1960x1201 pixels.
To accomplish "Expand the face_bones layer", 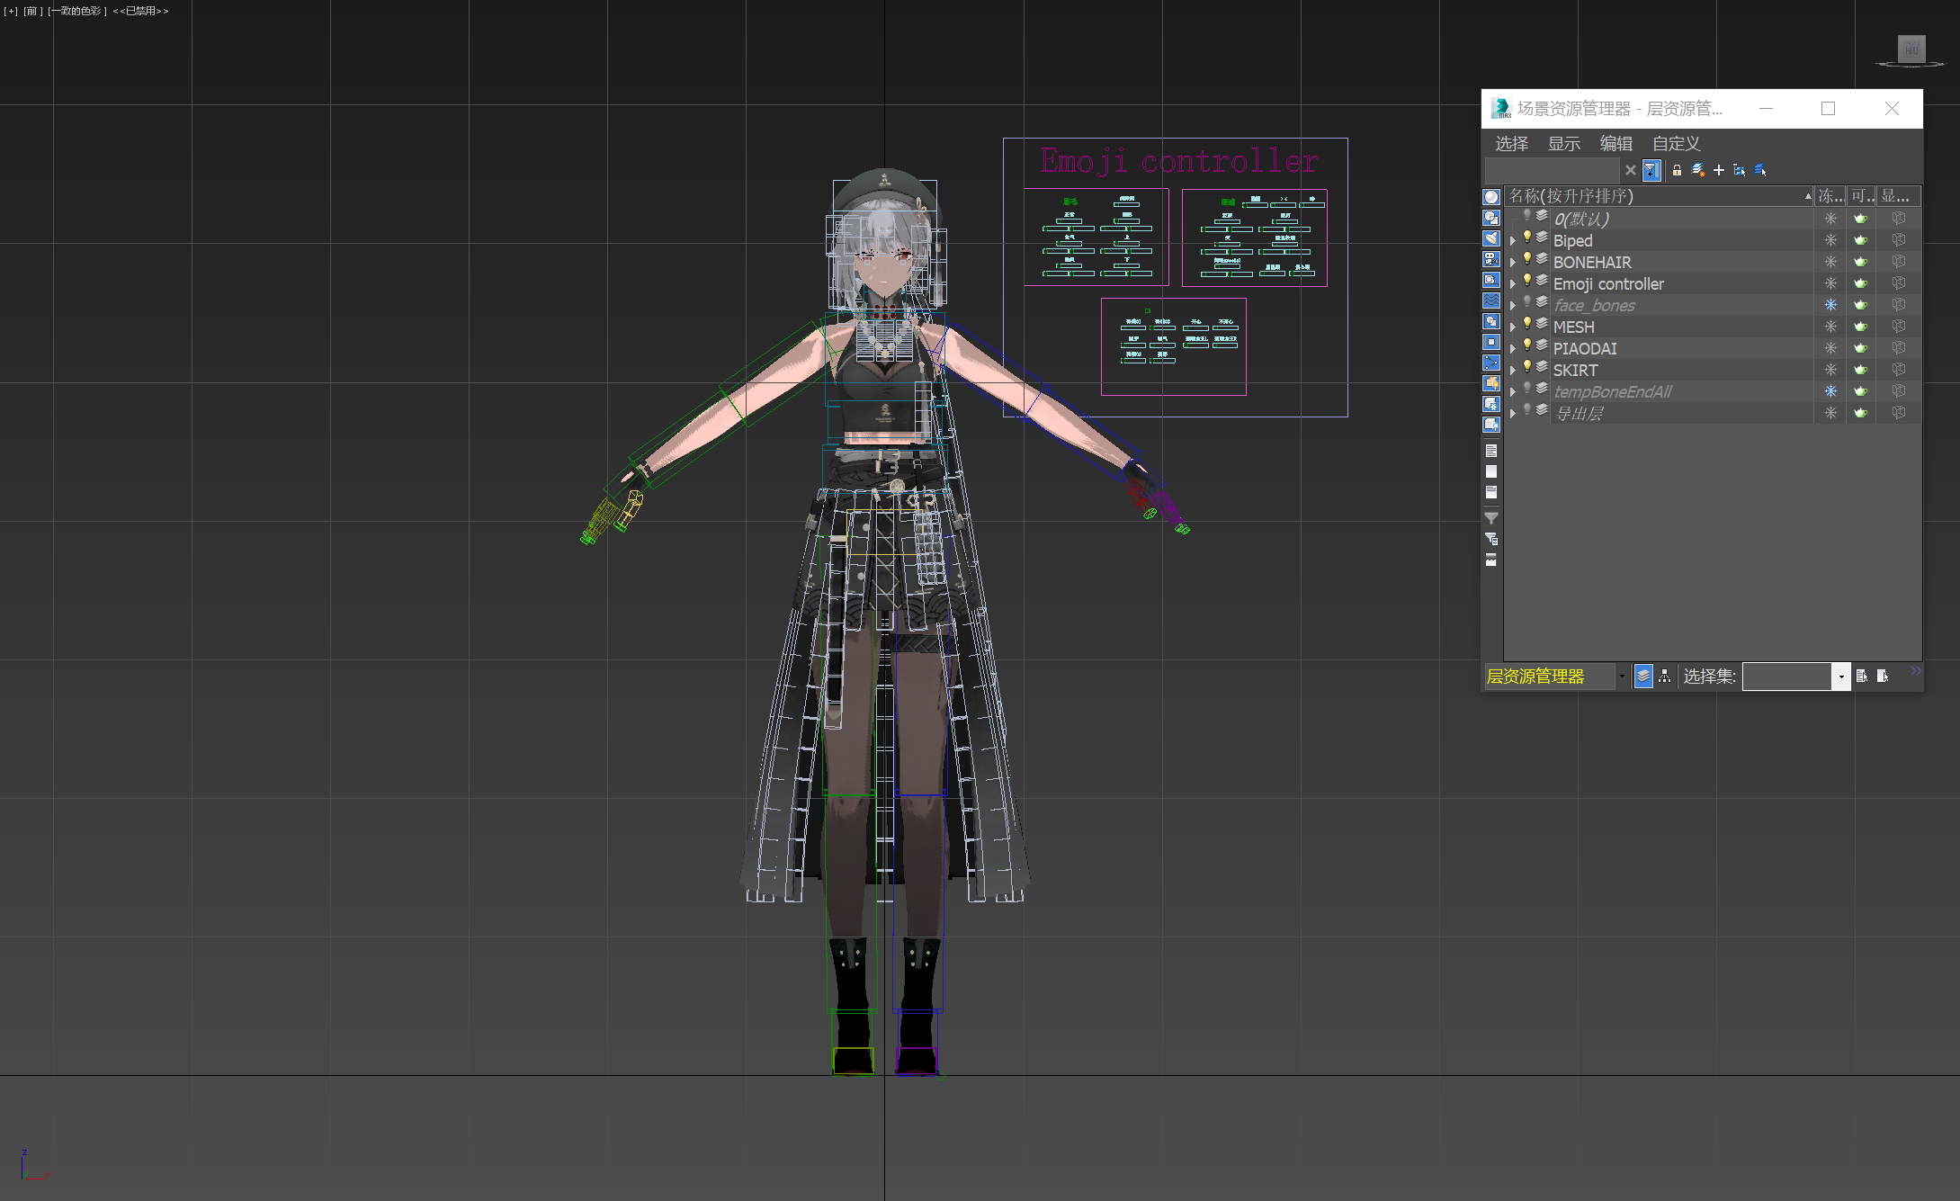I will click(1513, 306).
